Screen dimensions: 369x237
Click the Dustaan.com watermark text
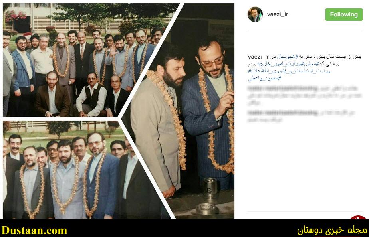click(34, 230)
